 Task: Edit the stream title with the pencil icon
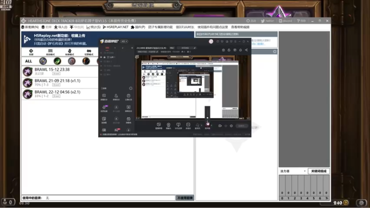click(195, 48)
